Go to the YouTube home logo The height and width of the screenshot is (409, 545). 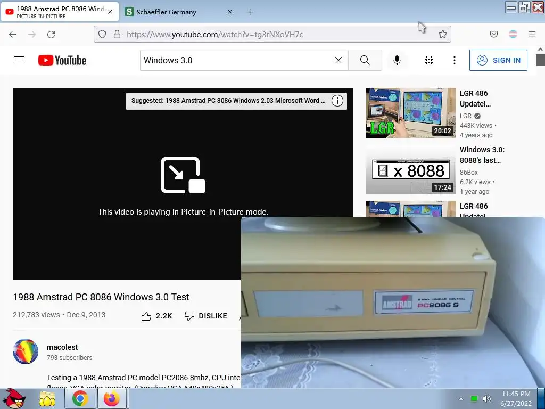click(62, 60)
